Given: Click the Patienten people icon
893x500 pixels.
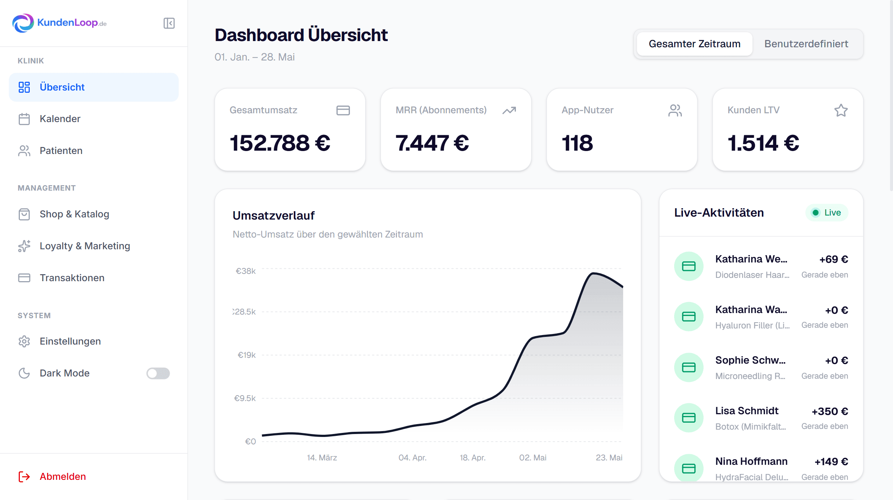Looking at the screenshot, I should click(x=24, y=151).
